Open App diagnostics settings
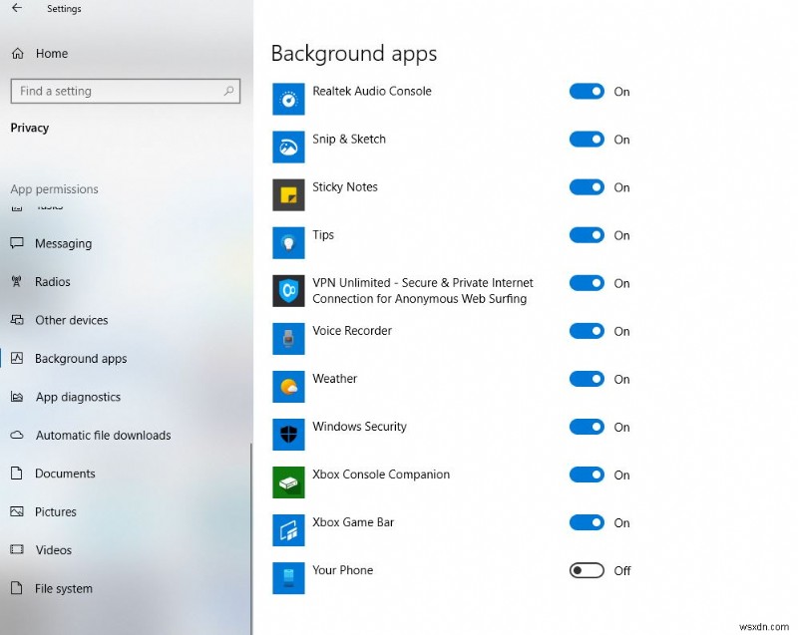The height and width of the screenshot is (635, 798). (73, 397)
